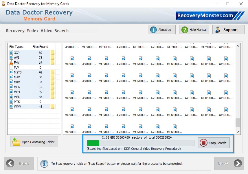The image size is (248, 174).
Task: Open the About us dialog
Action: point(161,29)
